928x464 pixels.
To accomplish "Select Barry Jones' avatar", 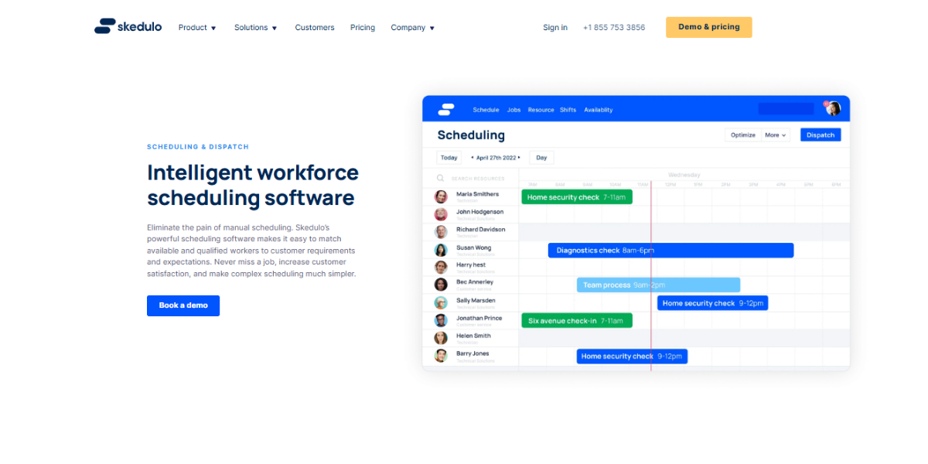I will pyautogui.click(x=441, y=356).
